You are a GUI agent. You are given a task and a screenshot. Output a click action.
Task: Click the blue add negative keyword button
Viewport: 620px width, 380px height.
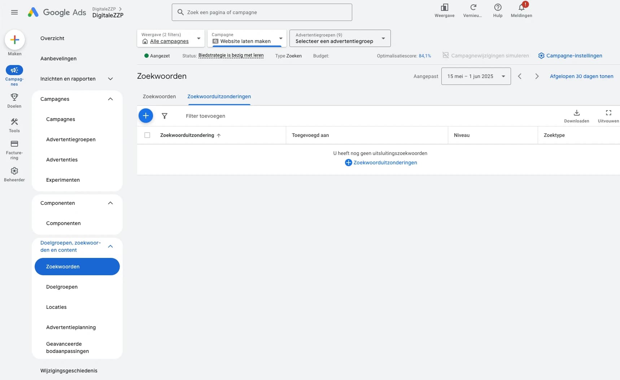tap(146, 116)
